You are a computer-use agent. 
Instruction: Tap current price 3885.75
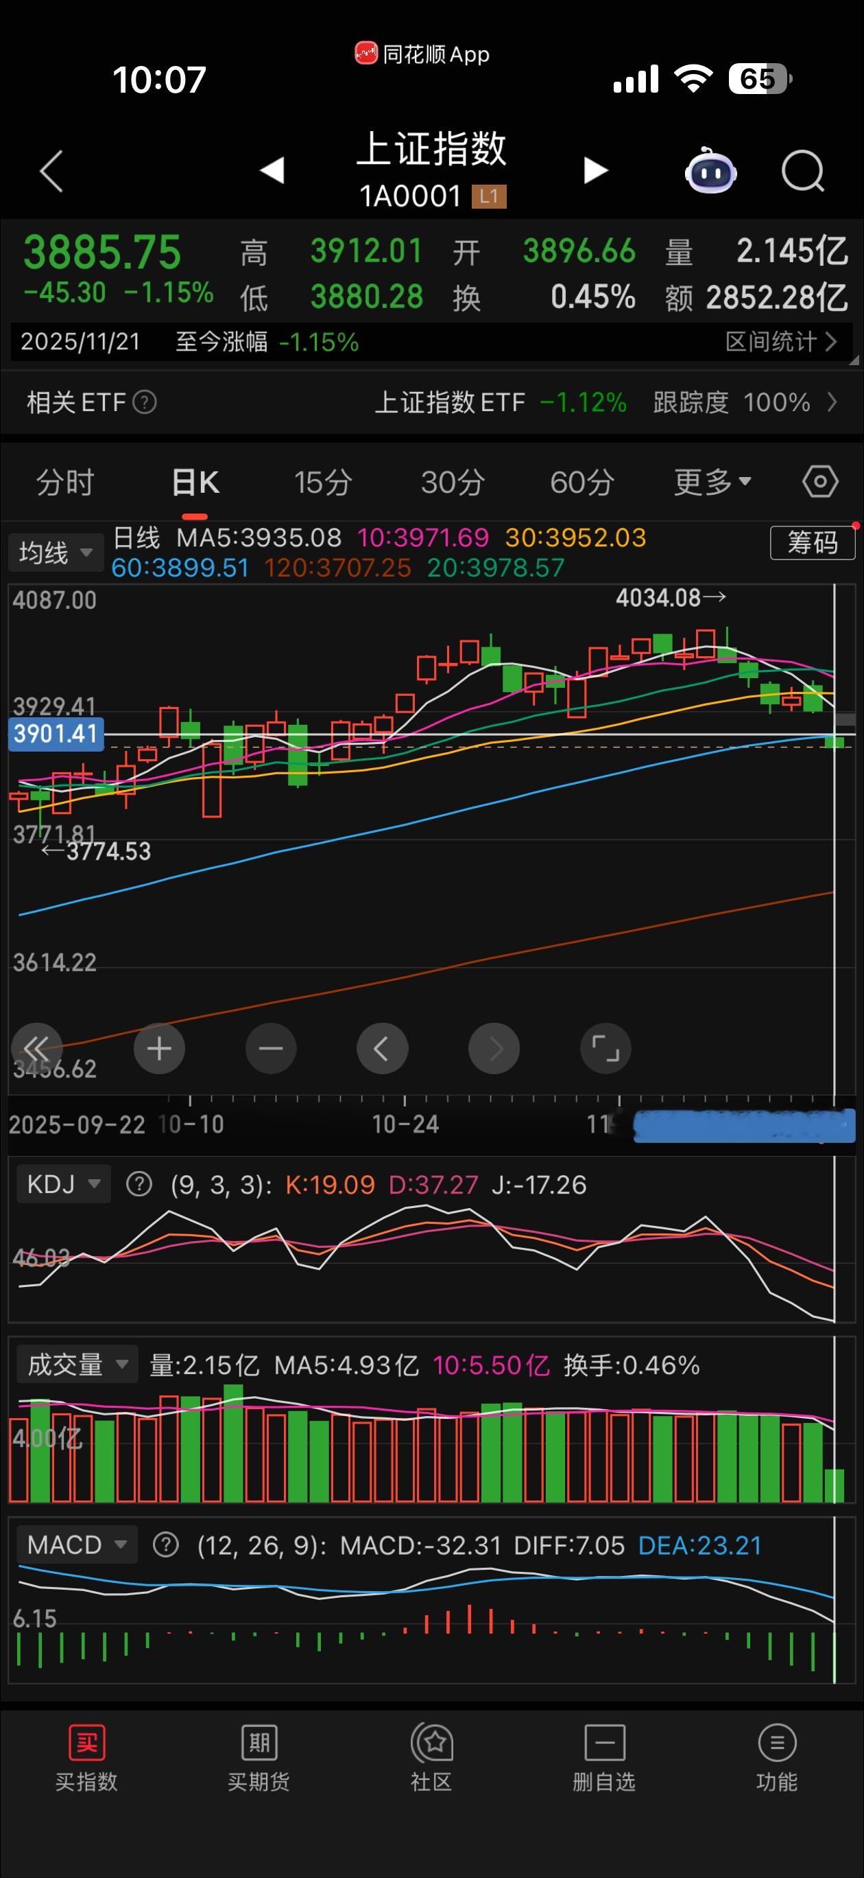point(102,252)
